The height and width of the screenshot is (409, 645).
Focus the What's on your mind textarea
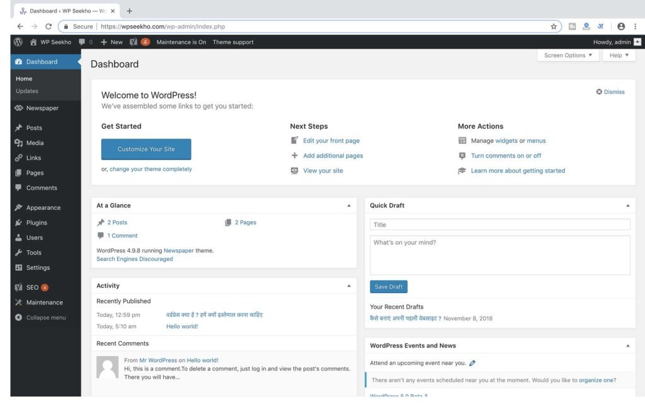click(x=499, y=255)
